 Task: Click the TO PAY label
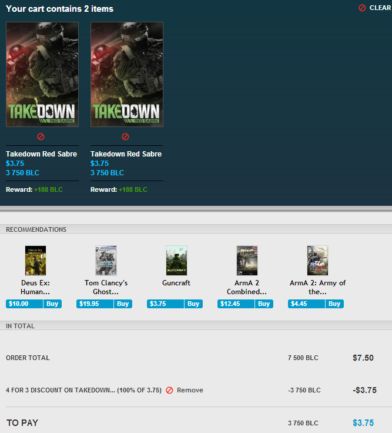22,423
